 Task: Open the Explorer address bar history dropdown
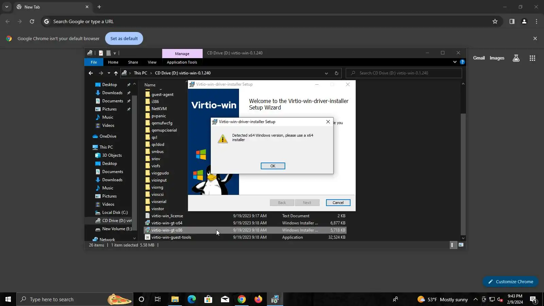pyautogui.click(x=326, y=73)
